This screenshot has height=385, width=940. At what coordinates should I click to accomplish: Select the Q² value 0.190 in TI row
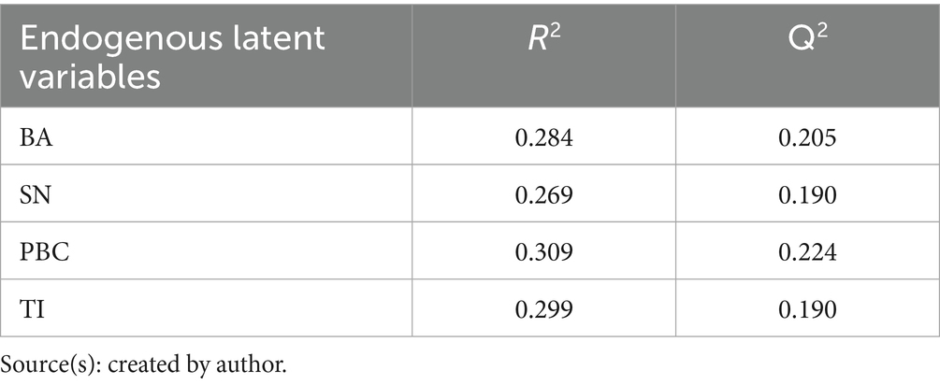coord(807,309)
